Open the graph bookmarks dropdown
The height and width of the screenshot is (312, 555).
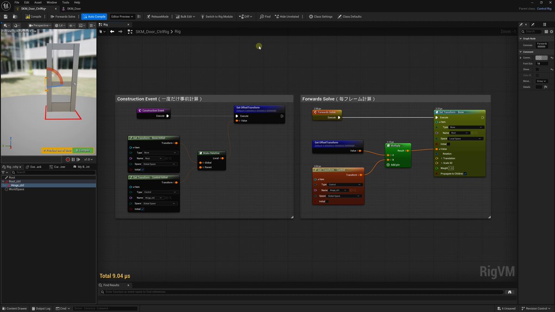(x=103, y=31)
